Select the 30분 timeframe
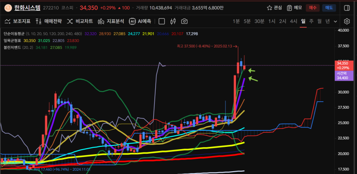Viewport: 357px width, 174px height. click(x=260, y=21)
